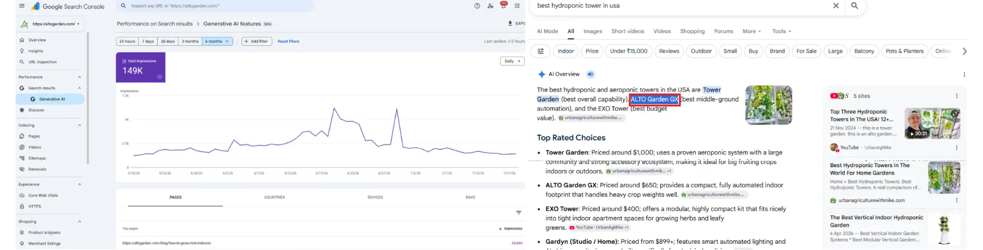Click the Removals crossed-eye icon
The image size is (983, 250).
(22, 169)
